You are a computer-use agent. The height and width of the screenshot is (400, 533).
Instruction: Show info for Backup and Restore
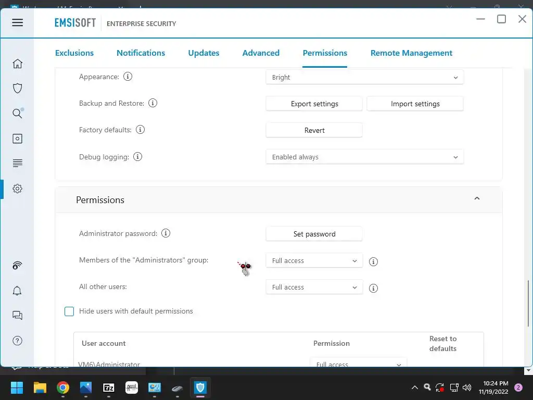(153, 103)
